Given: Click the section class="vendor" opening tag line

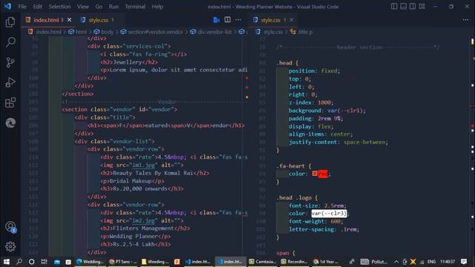Looking at the screenshot, I should click(x=119, y=110).
